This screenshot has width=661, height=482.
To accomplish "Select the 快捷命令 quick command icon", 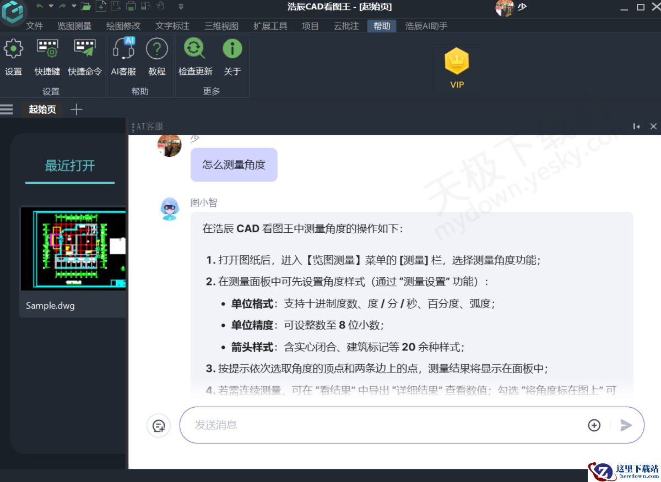I will [x=85, y=48].
